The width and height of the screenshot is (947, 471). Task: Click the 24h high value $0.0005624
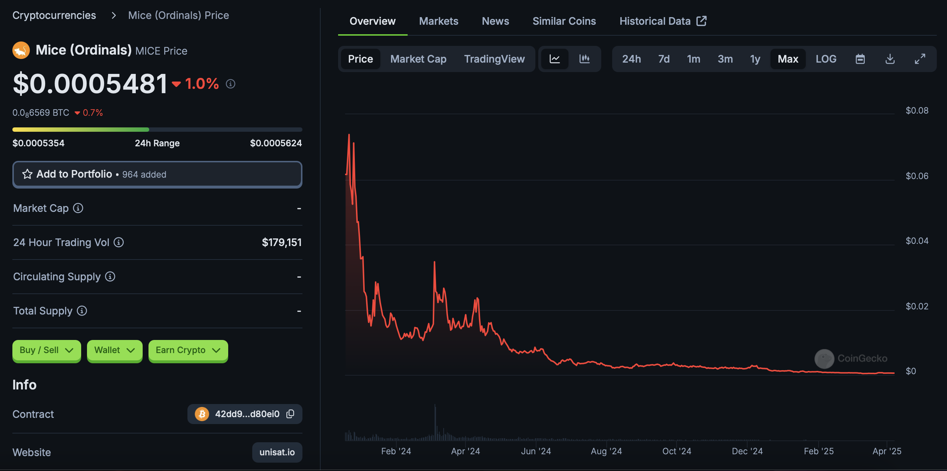coord(276,143)
